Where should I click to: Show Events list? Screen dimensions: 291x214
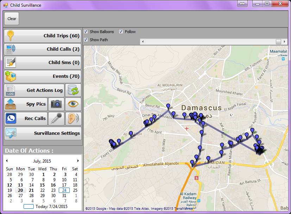click(43, 76)
